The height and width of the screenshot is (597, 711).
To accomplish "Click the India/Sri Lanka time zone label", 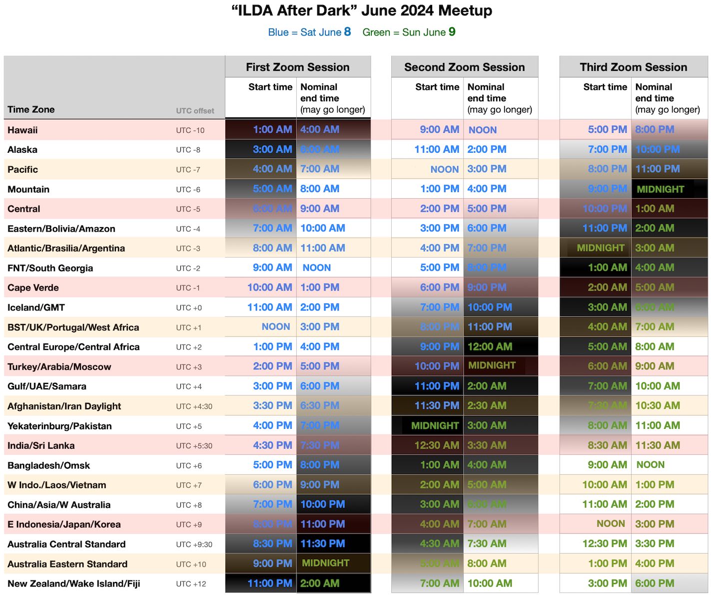I will tap(41, 445).
